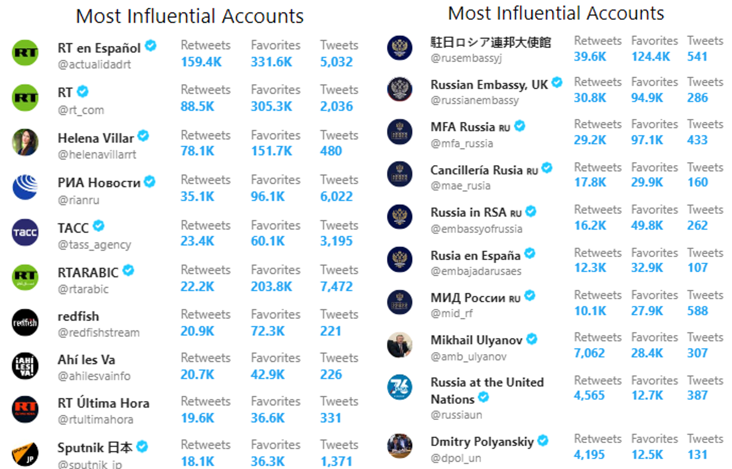Open the @embajadarusaes handle
The width and height of the screenshot is (732, 469).
point(476,271)
